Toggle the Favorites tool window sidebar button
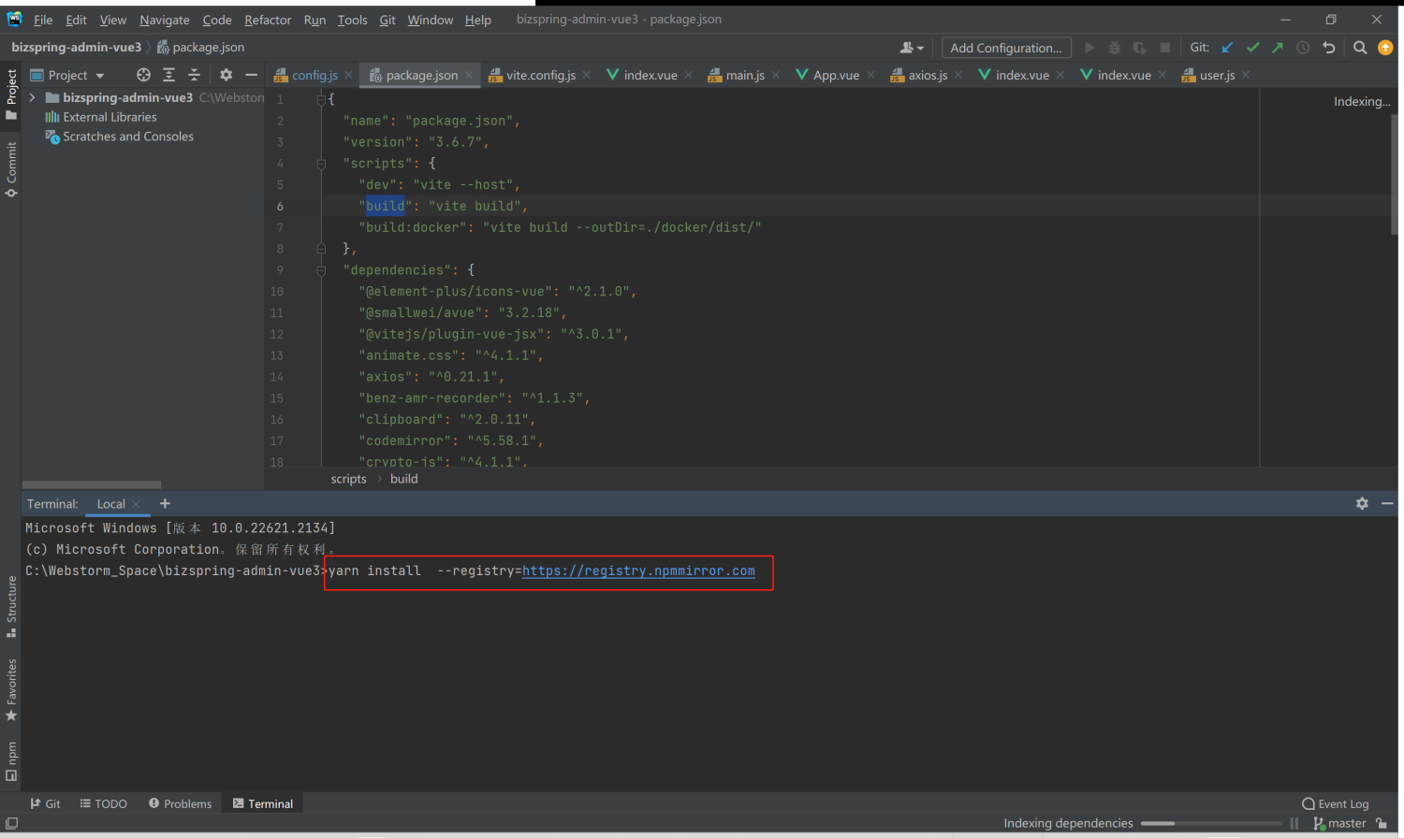Image resolution: width=1404 pixels, height=838 pixels. pyautogui.click(x=11, y=690)
